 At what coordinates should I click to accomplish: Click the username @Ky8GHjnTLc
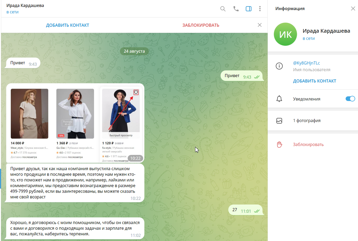(306, 63)
